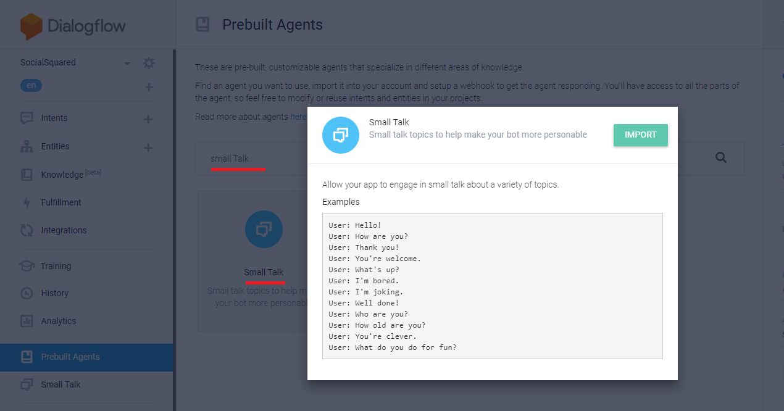The height and width of the screenshot is (411, 784).
Task: Open the Entities menu item
Action: [55, 146]
